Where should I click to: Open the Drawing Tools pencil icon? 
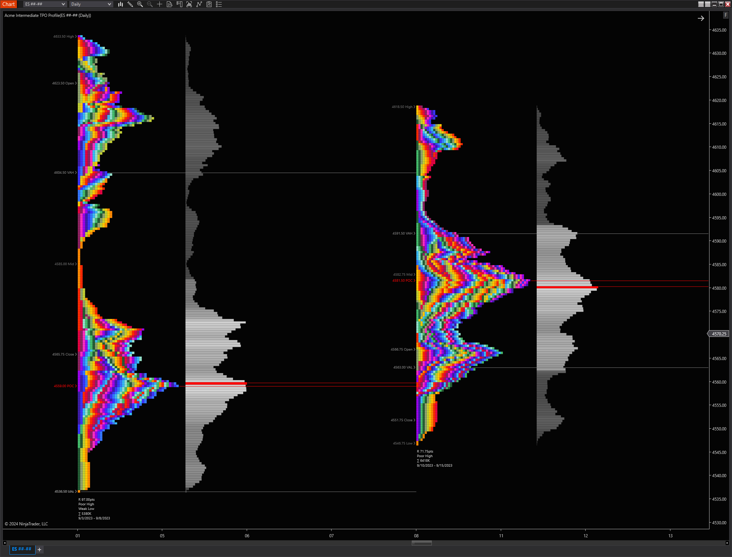click(131, 4)
